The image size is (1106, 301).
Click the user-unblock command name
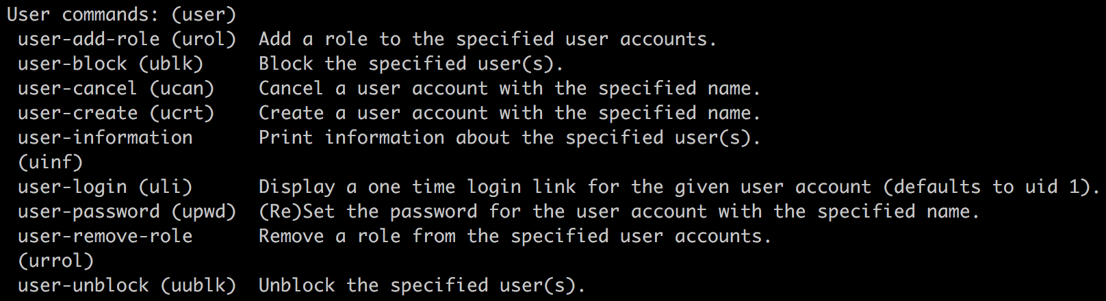(83, 285)
